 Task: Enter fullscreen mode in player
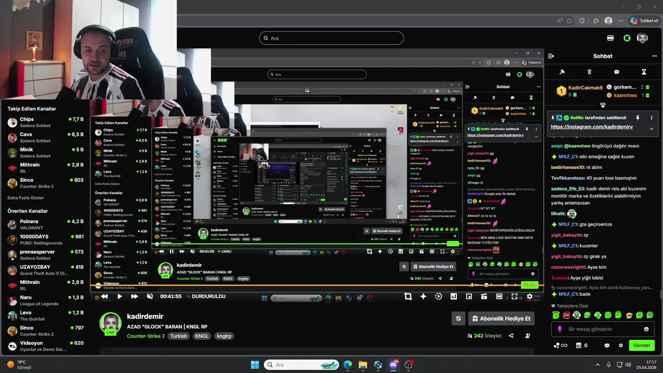514,296
